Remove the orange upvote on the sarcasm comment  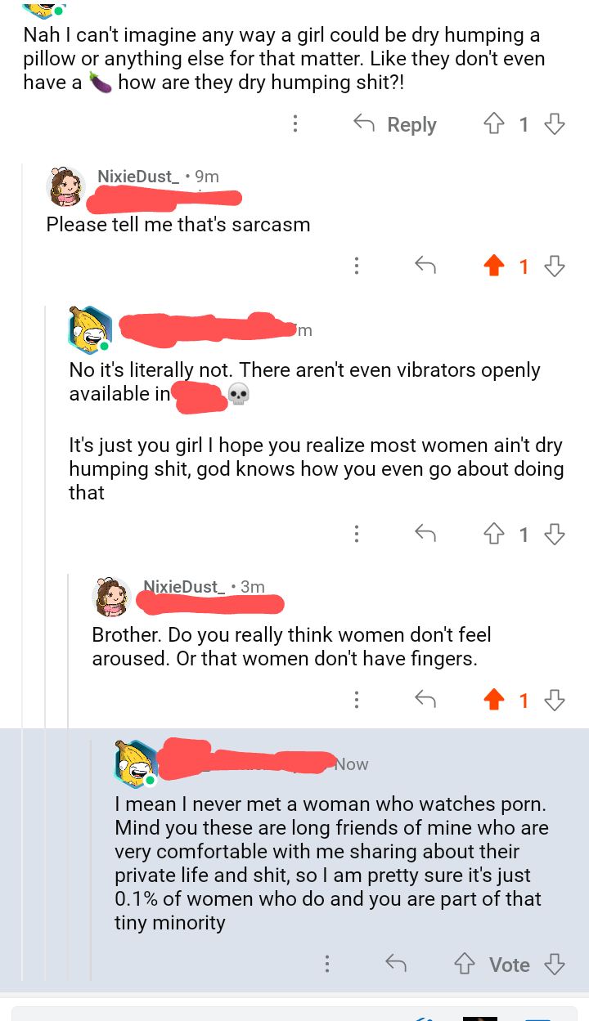click(x=492, y=266)
